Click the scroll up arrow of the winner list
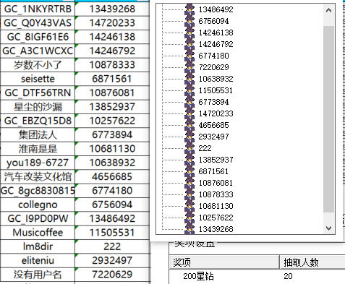 328,10
